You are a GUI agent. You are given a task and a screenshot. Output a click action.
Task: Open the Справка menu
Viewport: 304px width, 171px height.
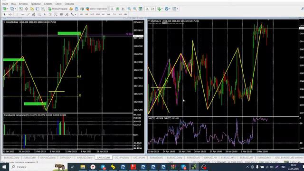[x=69, y=4]
